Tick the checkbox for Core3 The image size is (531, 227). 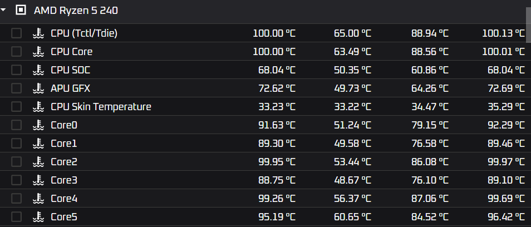(16, 180)
